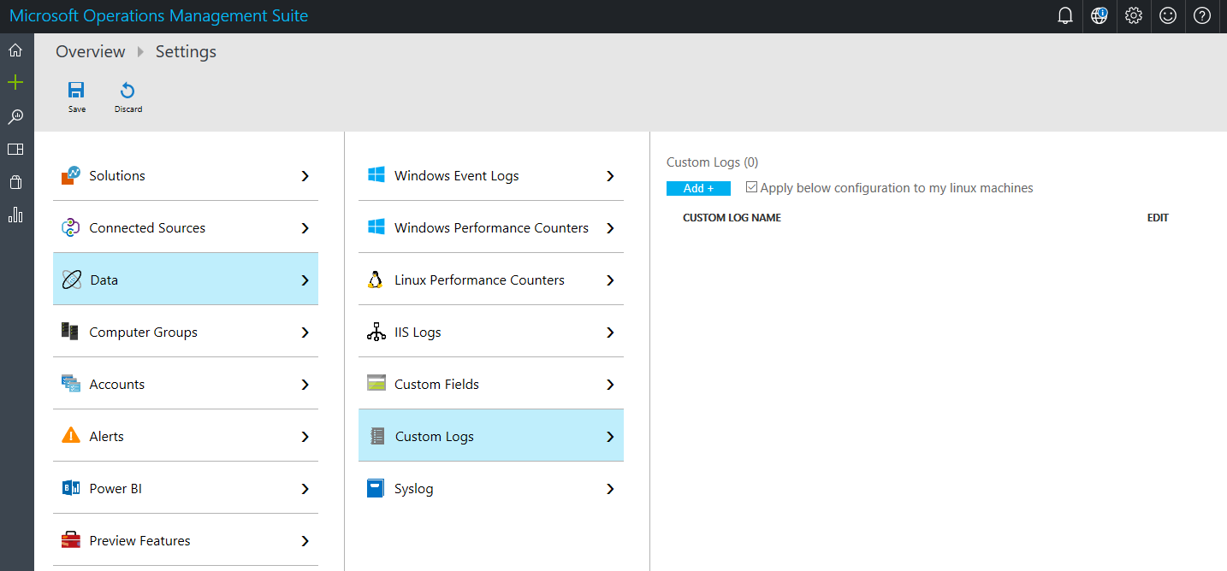Click the Linux penguin icon
The height and width of the screenshot is (571, 1227).
tap(375, 280)
